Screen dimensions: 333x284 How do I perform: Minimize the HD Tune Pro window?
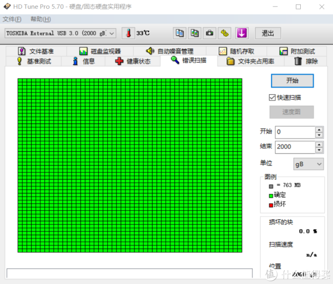pos(275,7)
